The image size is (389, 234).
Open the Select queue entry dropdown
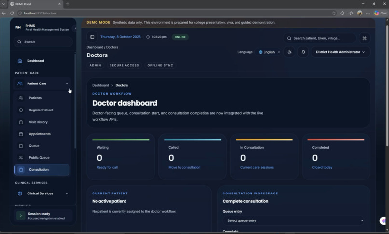(294, 220)
